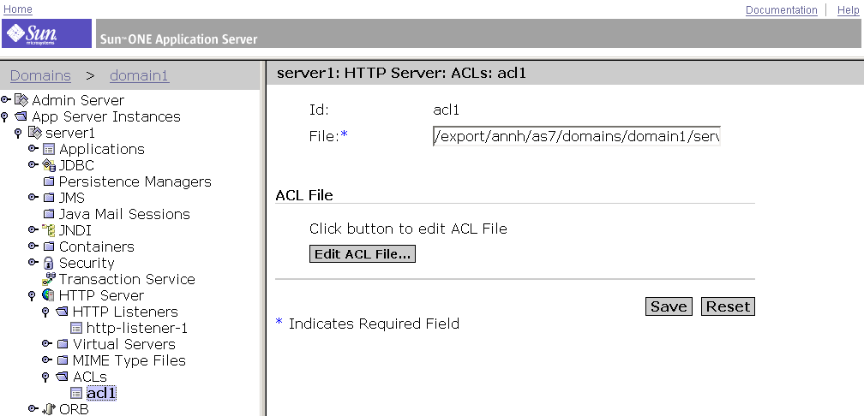The width and height of the screenshot is (864, 416).
Task: Click the JMS folder icon
Action: (49, 198)
